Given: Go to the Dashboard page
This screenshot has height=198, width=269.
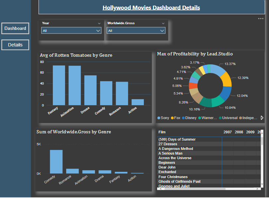Looking at the screenshot, I should pyautogui.click(x=15, y=28).
